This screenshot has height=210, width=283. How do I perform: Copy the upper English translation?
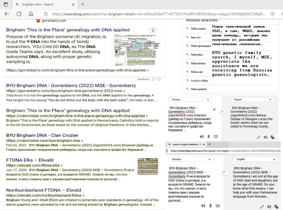[273, 137]
